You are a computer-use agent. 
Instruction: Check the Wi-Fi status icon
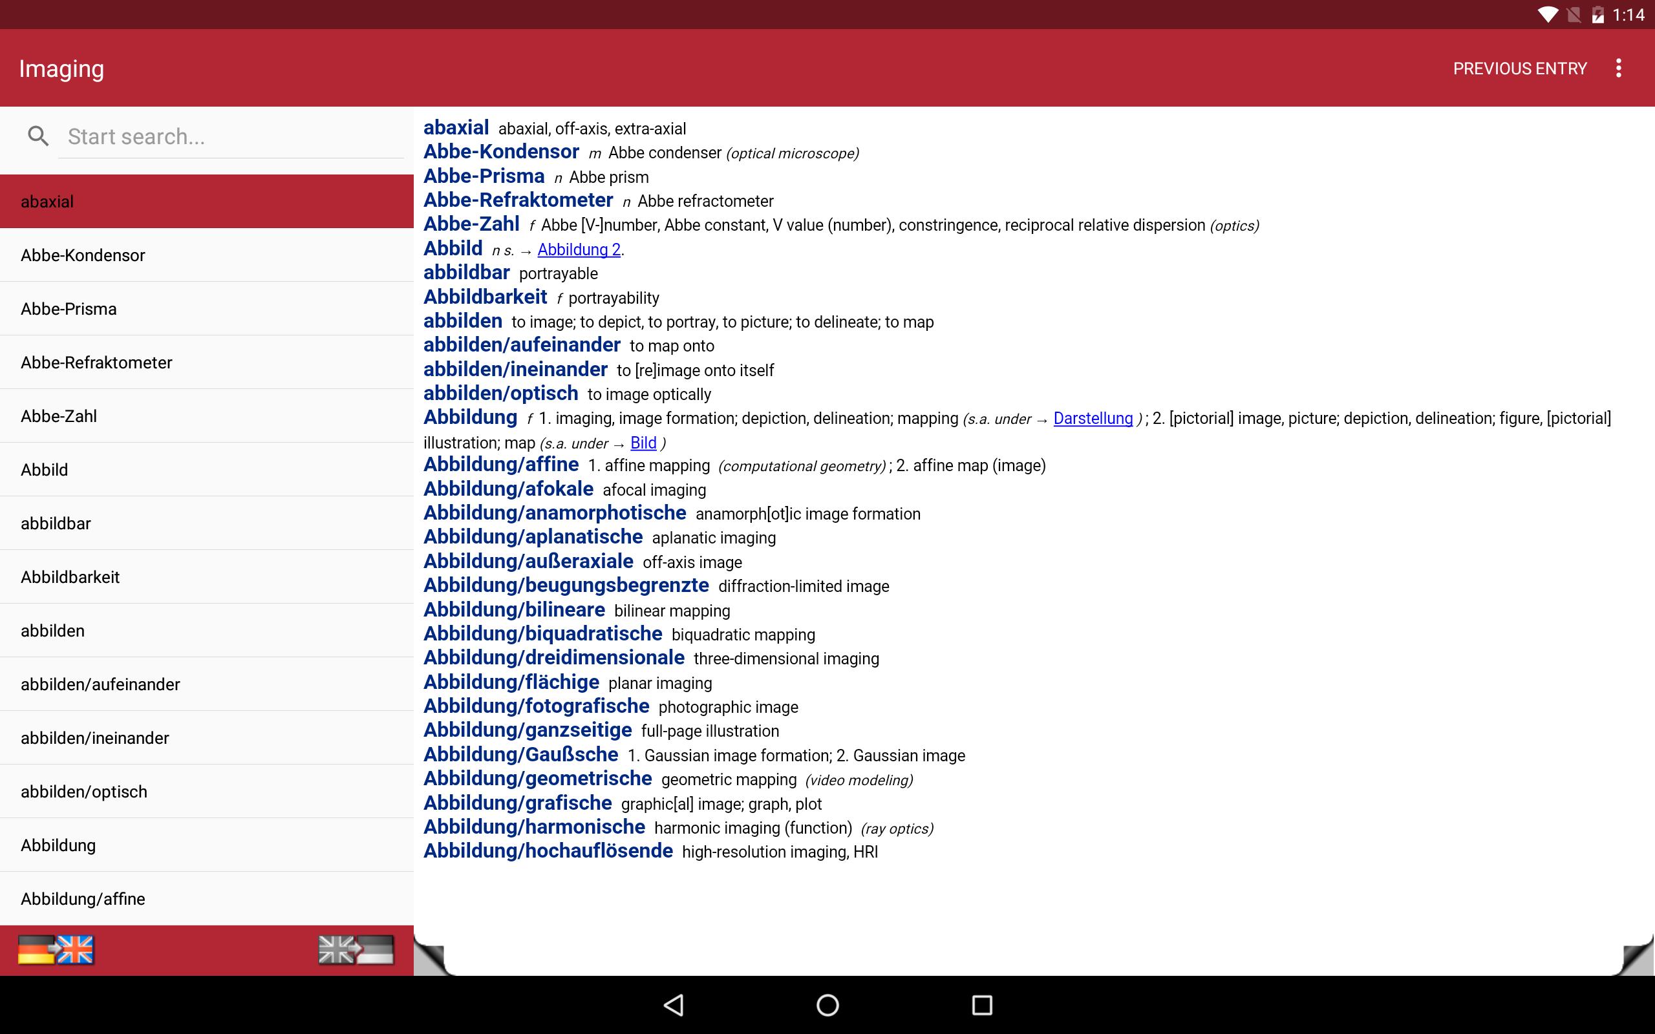click(x=1548, y=14)
